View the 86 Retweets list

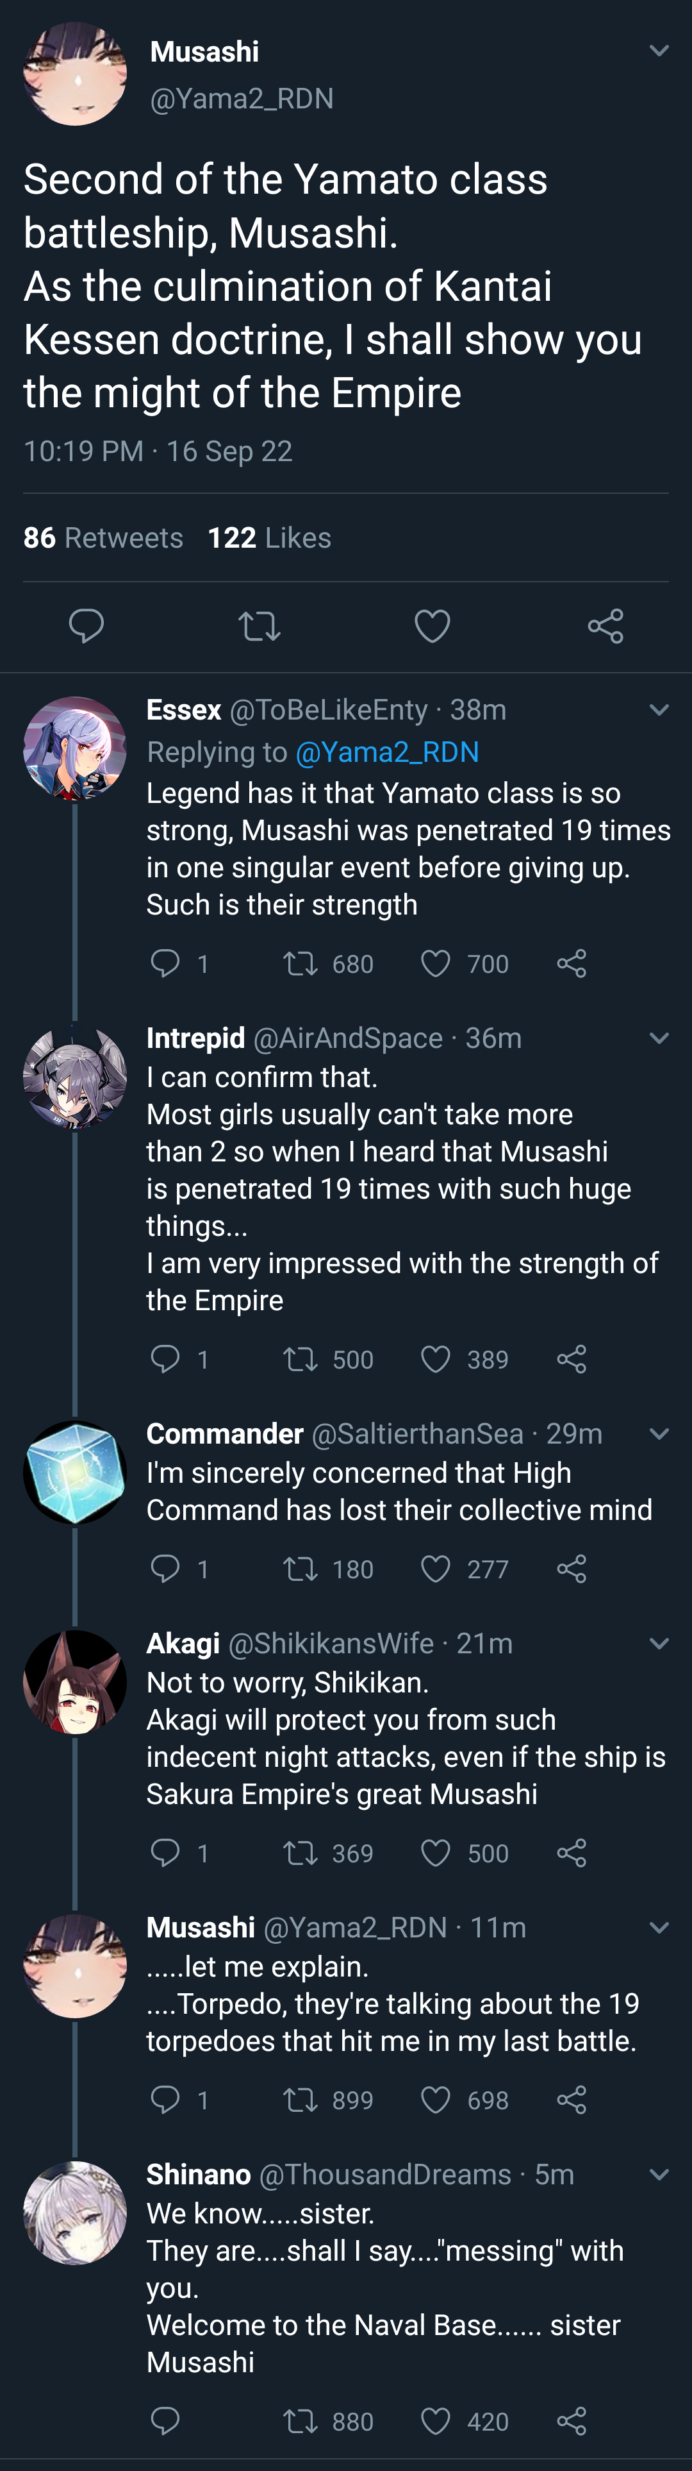point(103,537)
